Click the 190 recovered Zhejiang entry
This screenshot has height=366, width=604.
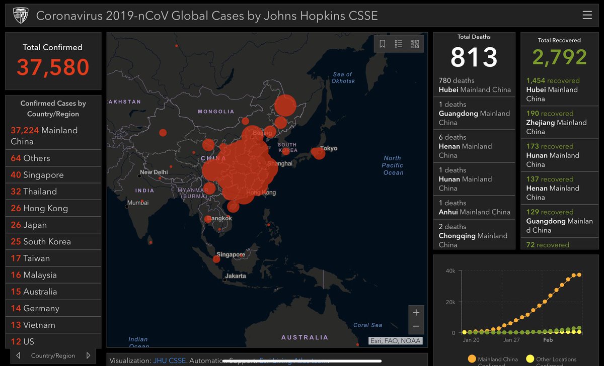559,122
